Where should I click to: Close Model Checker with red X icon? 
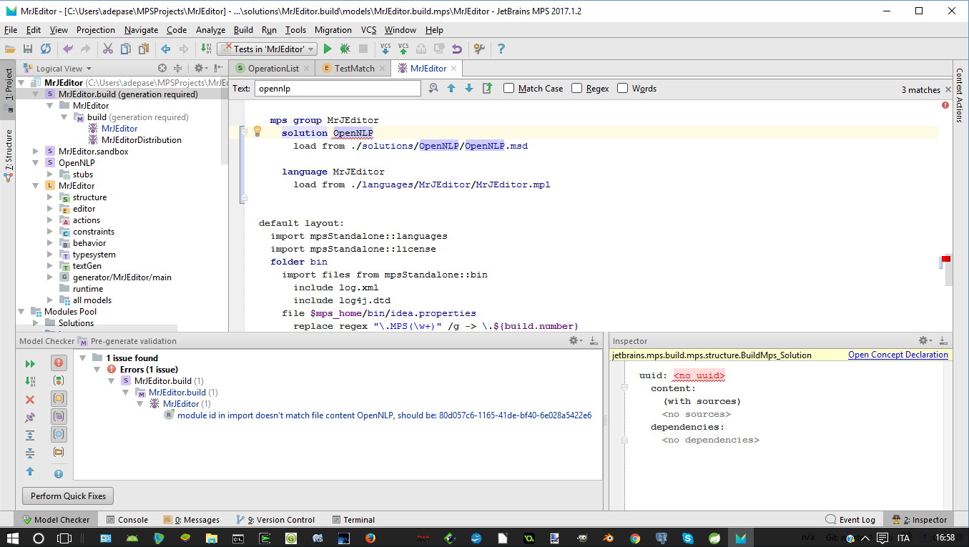[30, 400]
